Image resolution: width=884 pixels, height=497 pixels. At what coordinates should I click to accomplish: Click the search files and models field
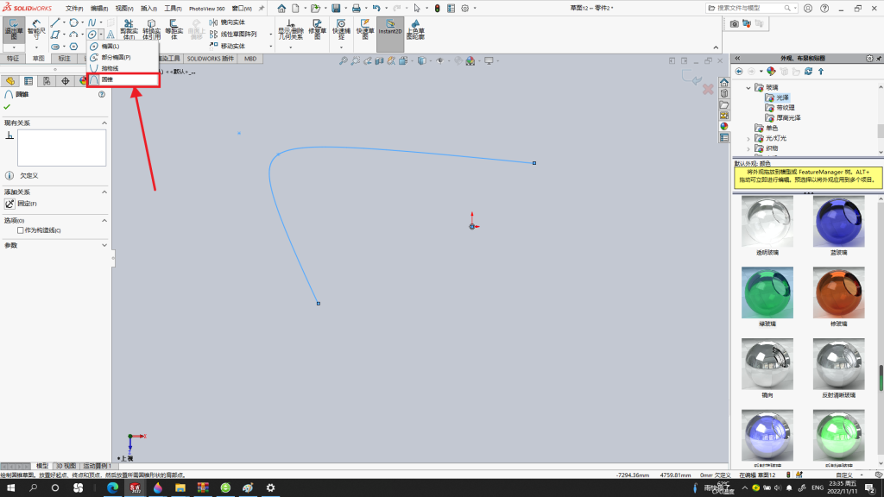tap(752, 9)
